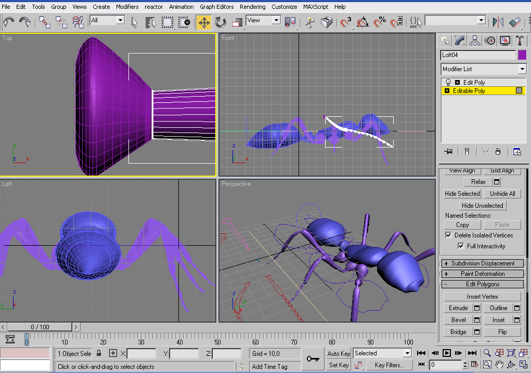Open the File menu
531x373 pixels.
pos(6,7)
